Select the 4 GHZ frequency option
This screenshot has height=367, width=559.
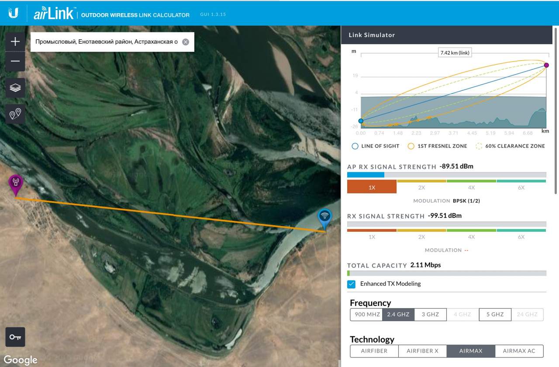point(462,315)
